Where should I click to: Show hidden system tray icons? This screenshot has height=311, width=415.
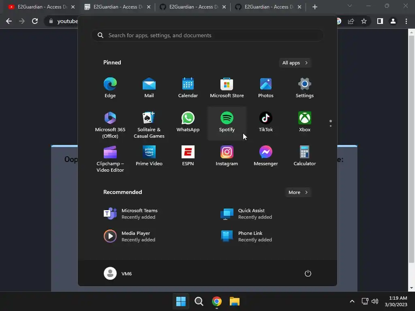click(x=352, y=301)
